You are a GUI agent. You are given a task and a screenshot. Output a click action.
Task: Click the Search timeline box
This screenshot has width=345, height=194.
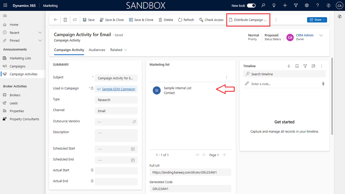(x=284, y=74)
